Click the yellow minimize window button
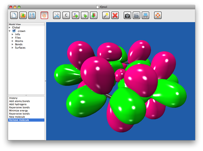The height and width of the screenshot is (151, 203). pos(15,7)
